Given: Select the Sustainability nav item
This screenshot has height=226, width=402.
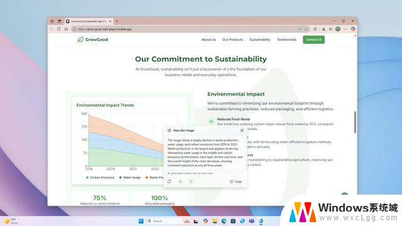Looking at the screenshot, I should tap(259, 40).
